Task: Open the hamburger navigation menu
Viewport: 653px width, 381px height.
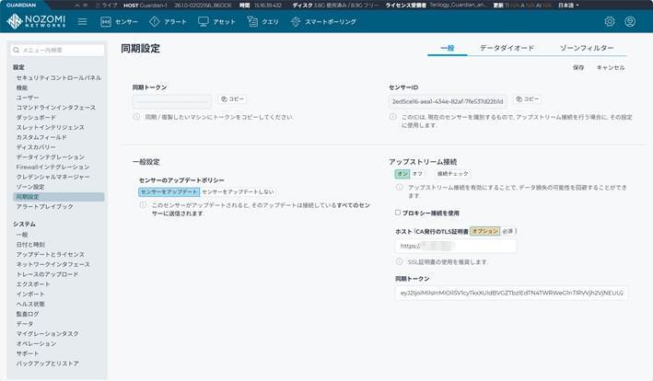Action: point(82,21)
